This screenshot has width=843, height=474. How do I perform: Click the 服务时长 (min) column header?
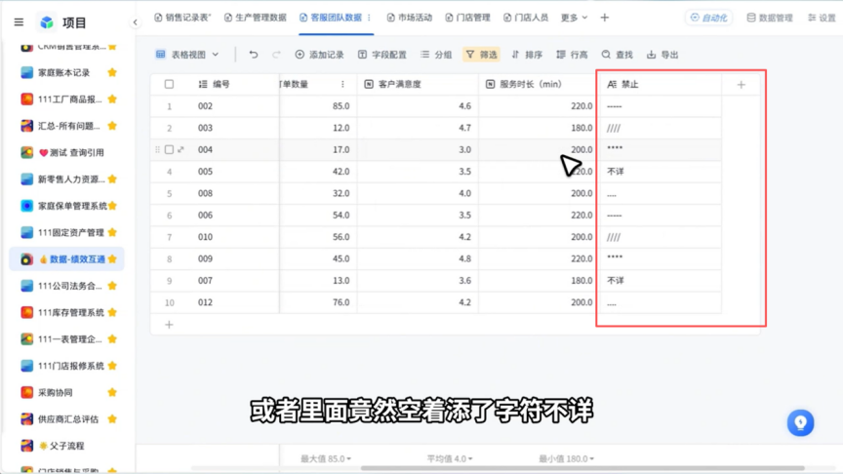538,85
